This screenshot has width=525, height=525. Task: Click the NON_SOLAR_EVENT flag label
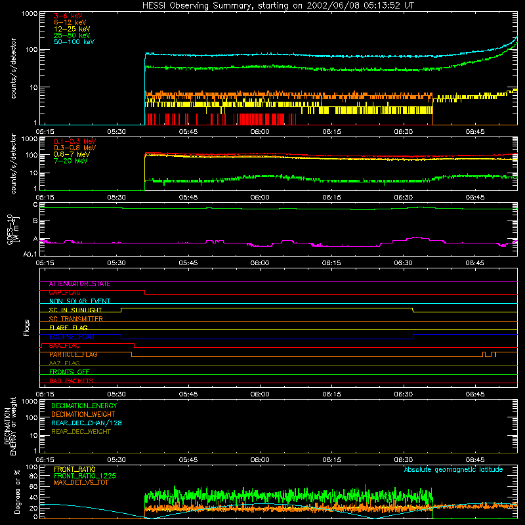[x=79, y=301]
